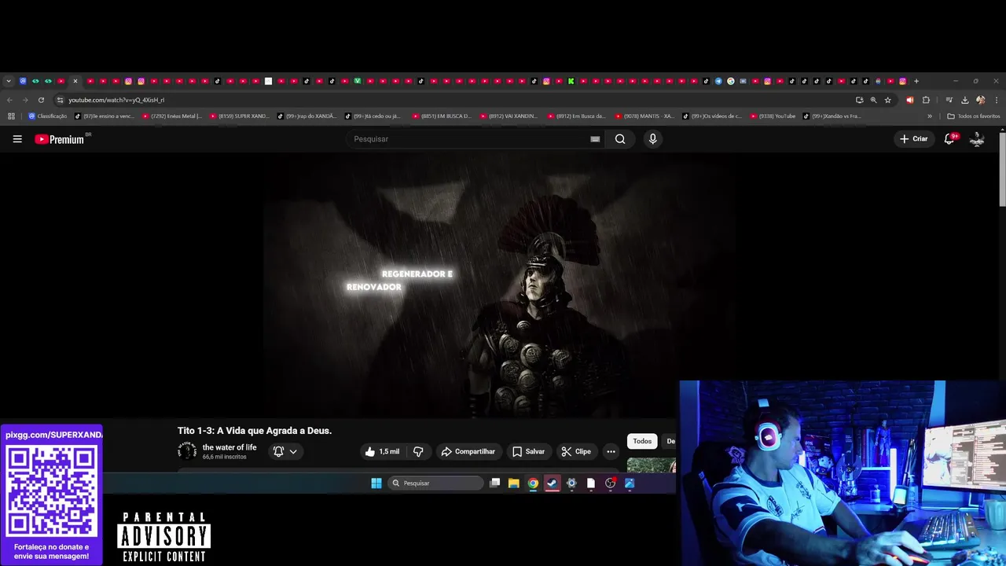Image resolution: width=1006 pixels, height=566 pixels.
Task: Bookmark this page with the star icon
Action: click(x=888, y=100)
